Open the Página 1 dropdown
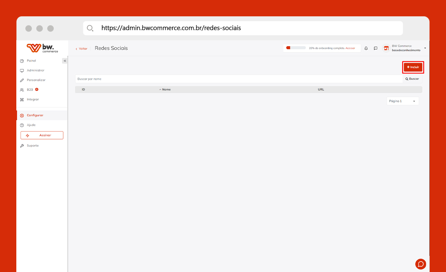Image resolution: width=446 pixels, height=272 pixels. 403,101
